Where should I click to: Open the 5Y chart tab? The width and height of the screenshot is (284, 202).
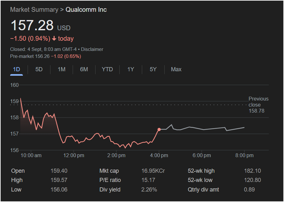point(153,69)
